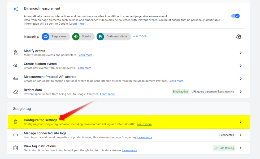Click the Measurement Protocol API secrets key icon
The height and width of the screenshot is (159, 260).
tap(15, 78)
